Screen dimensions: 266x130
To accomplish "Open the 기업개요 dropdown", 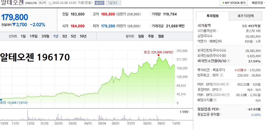I will tap(113, 3).
